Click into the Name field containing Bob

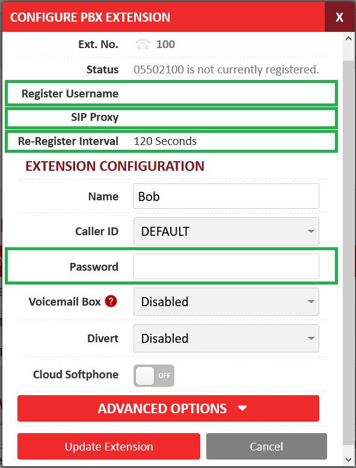(226, 196)
